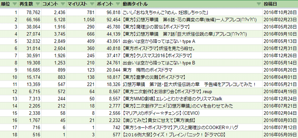Screen dimensions: 298x138
Task: Open filter dropdown for マイリスト column
Action: (92, 4)
